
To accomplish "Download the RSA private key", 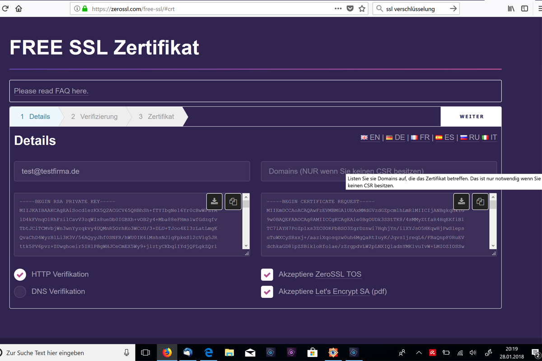I will [215, 201].
